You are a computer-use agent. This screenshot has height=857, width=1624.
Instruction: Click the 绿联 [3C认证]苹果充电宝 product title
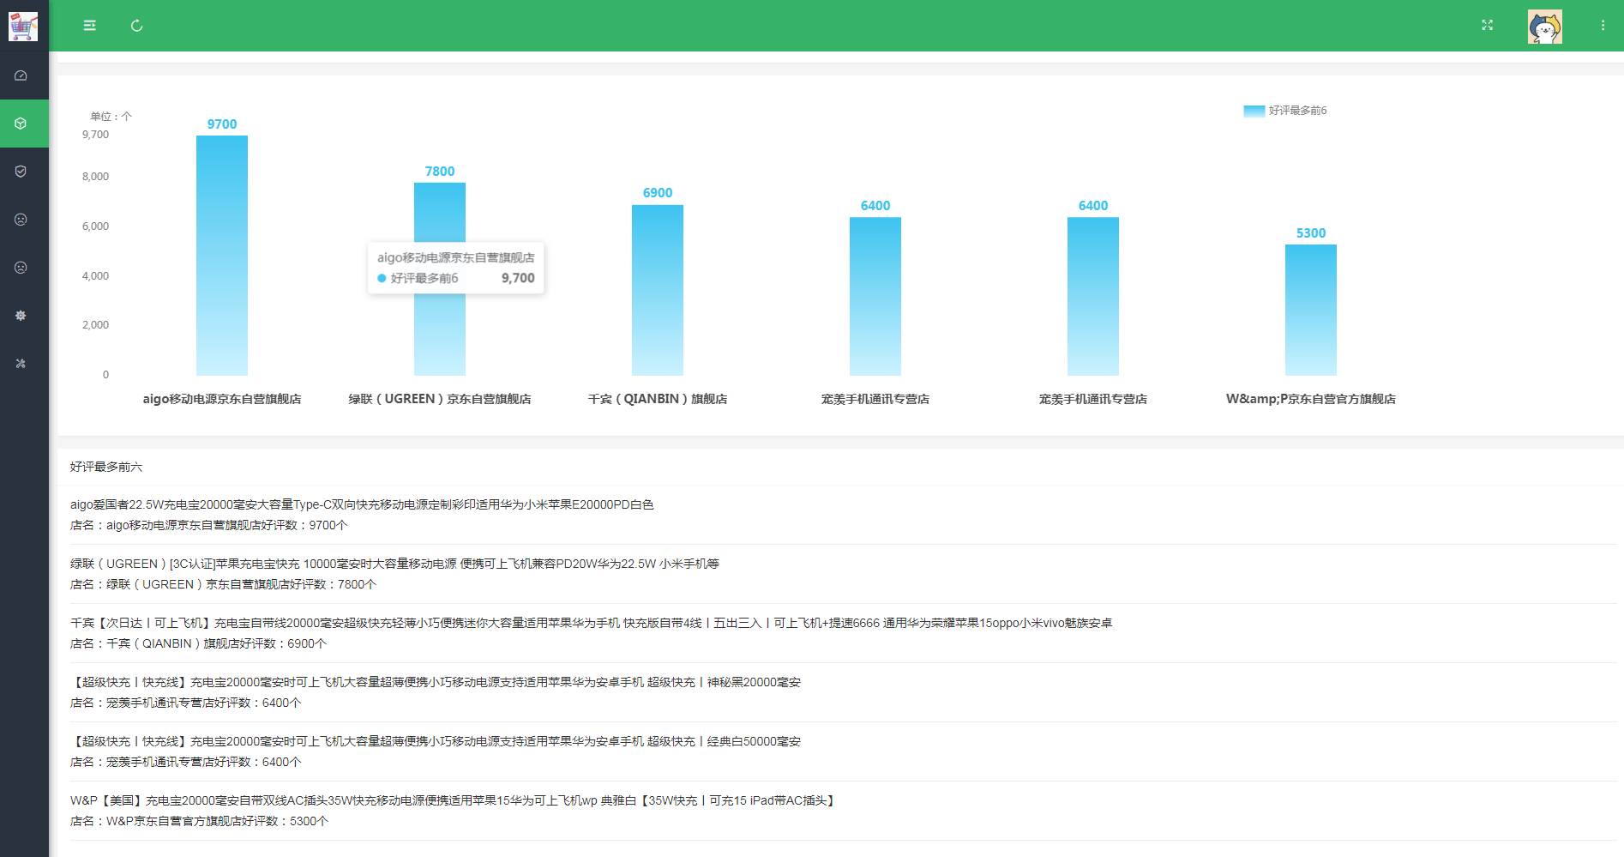394,564
